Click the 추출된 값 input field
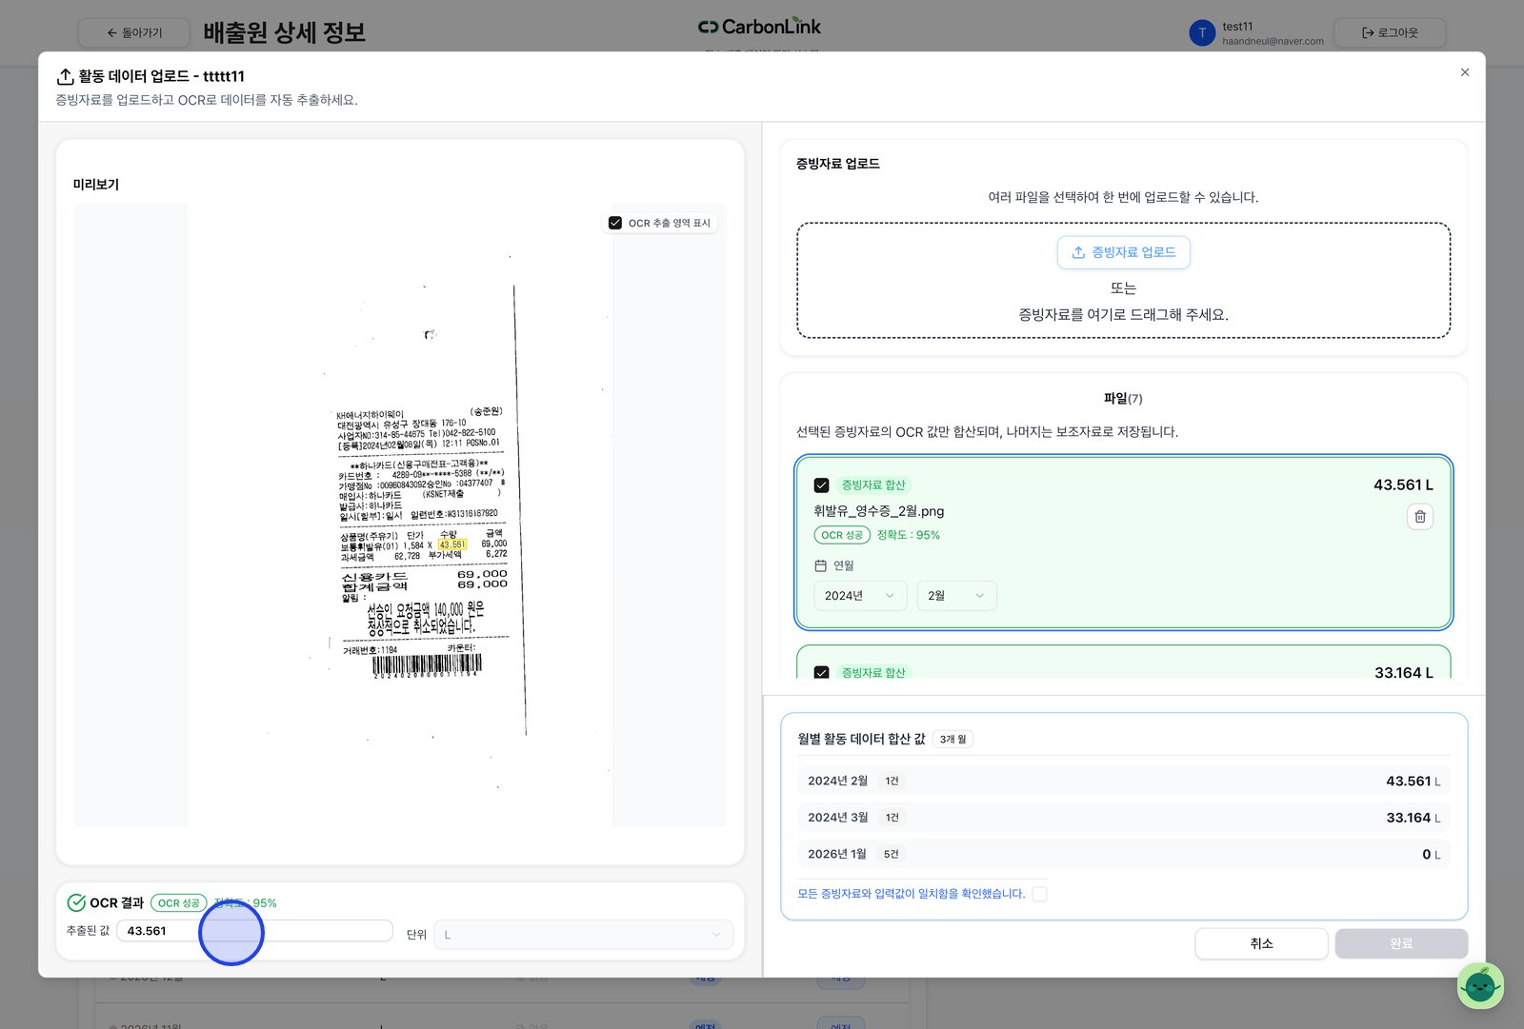Screen dimensions: 1524x1029 pos(254,931)
